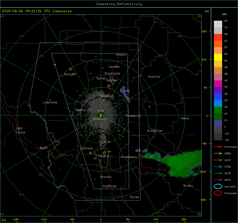Screen dimensions: 238x223
Task: Select the Stettler label
Action: (x=154, y=77)
